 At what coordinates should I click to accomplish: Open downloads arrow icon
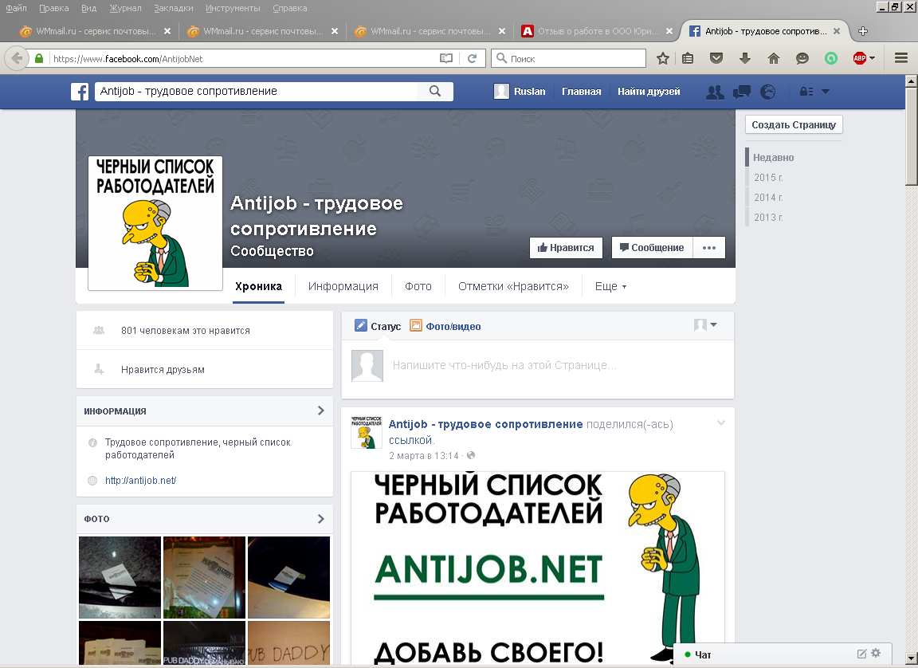click(x=745, y=58)
